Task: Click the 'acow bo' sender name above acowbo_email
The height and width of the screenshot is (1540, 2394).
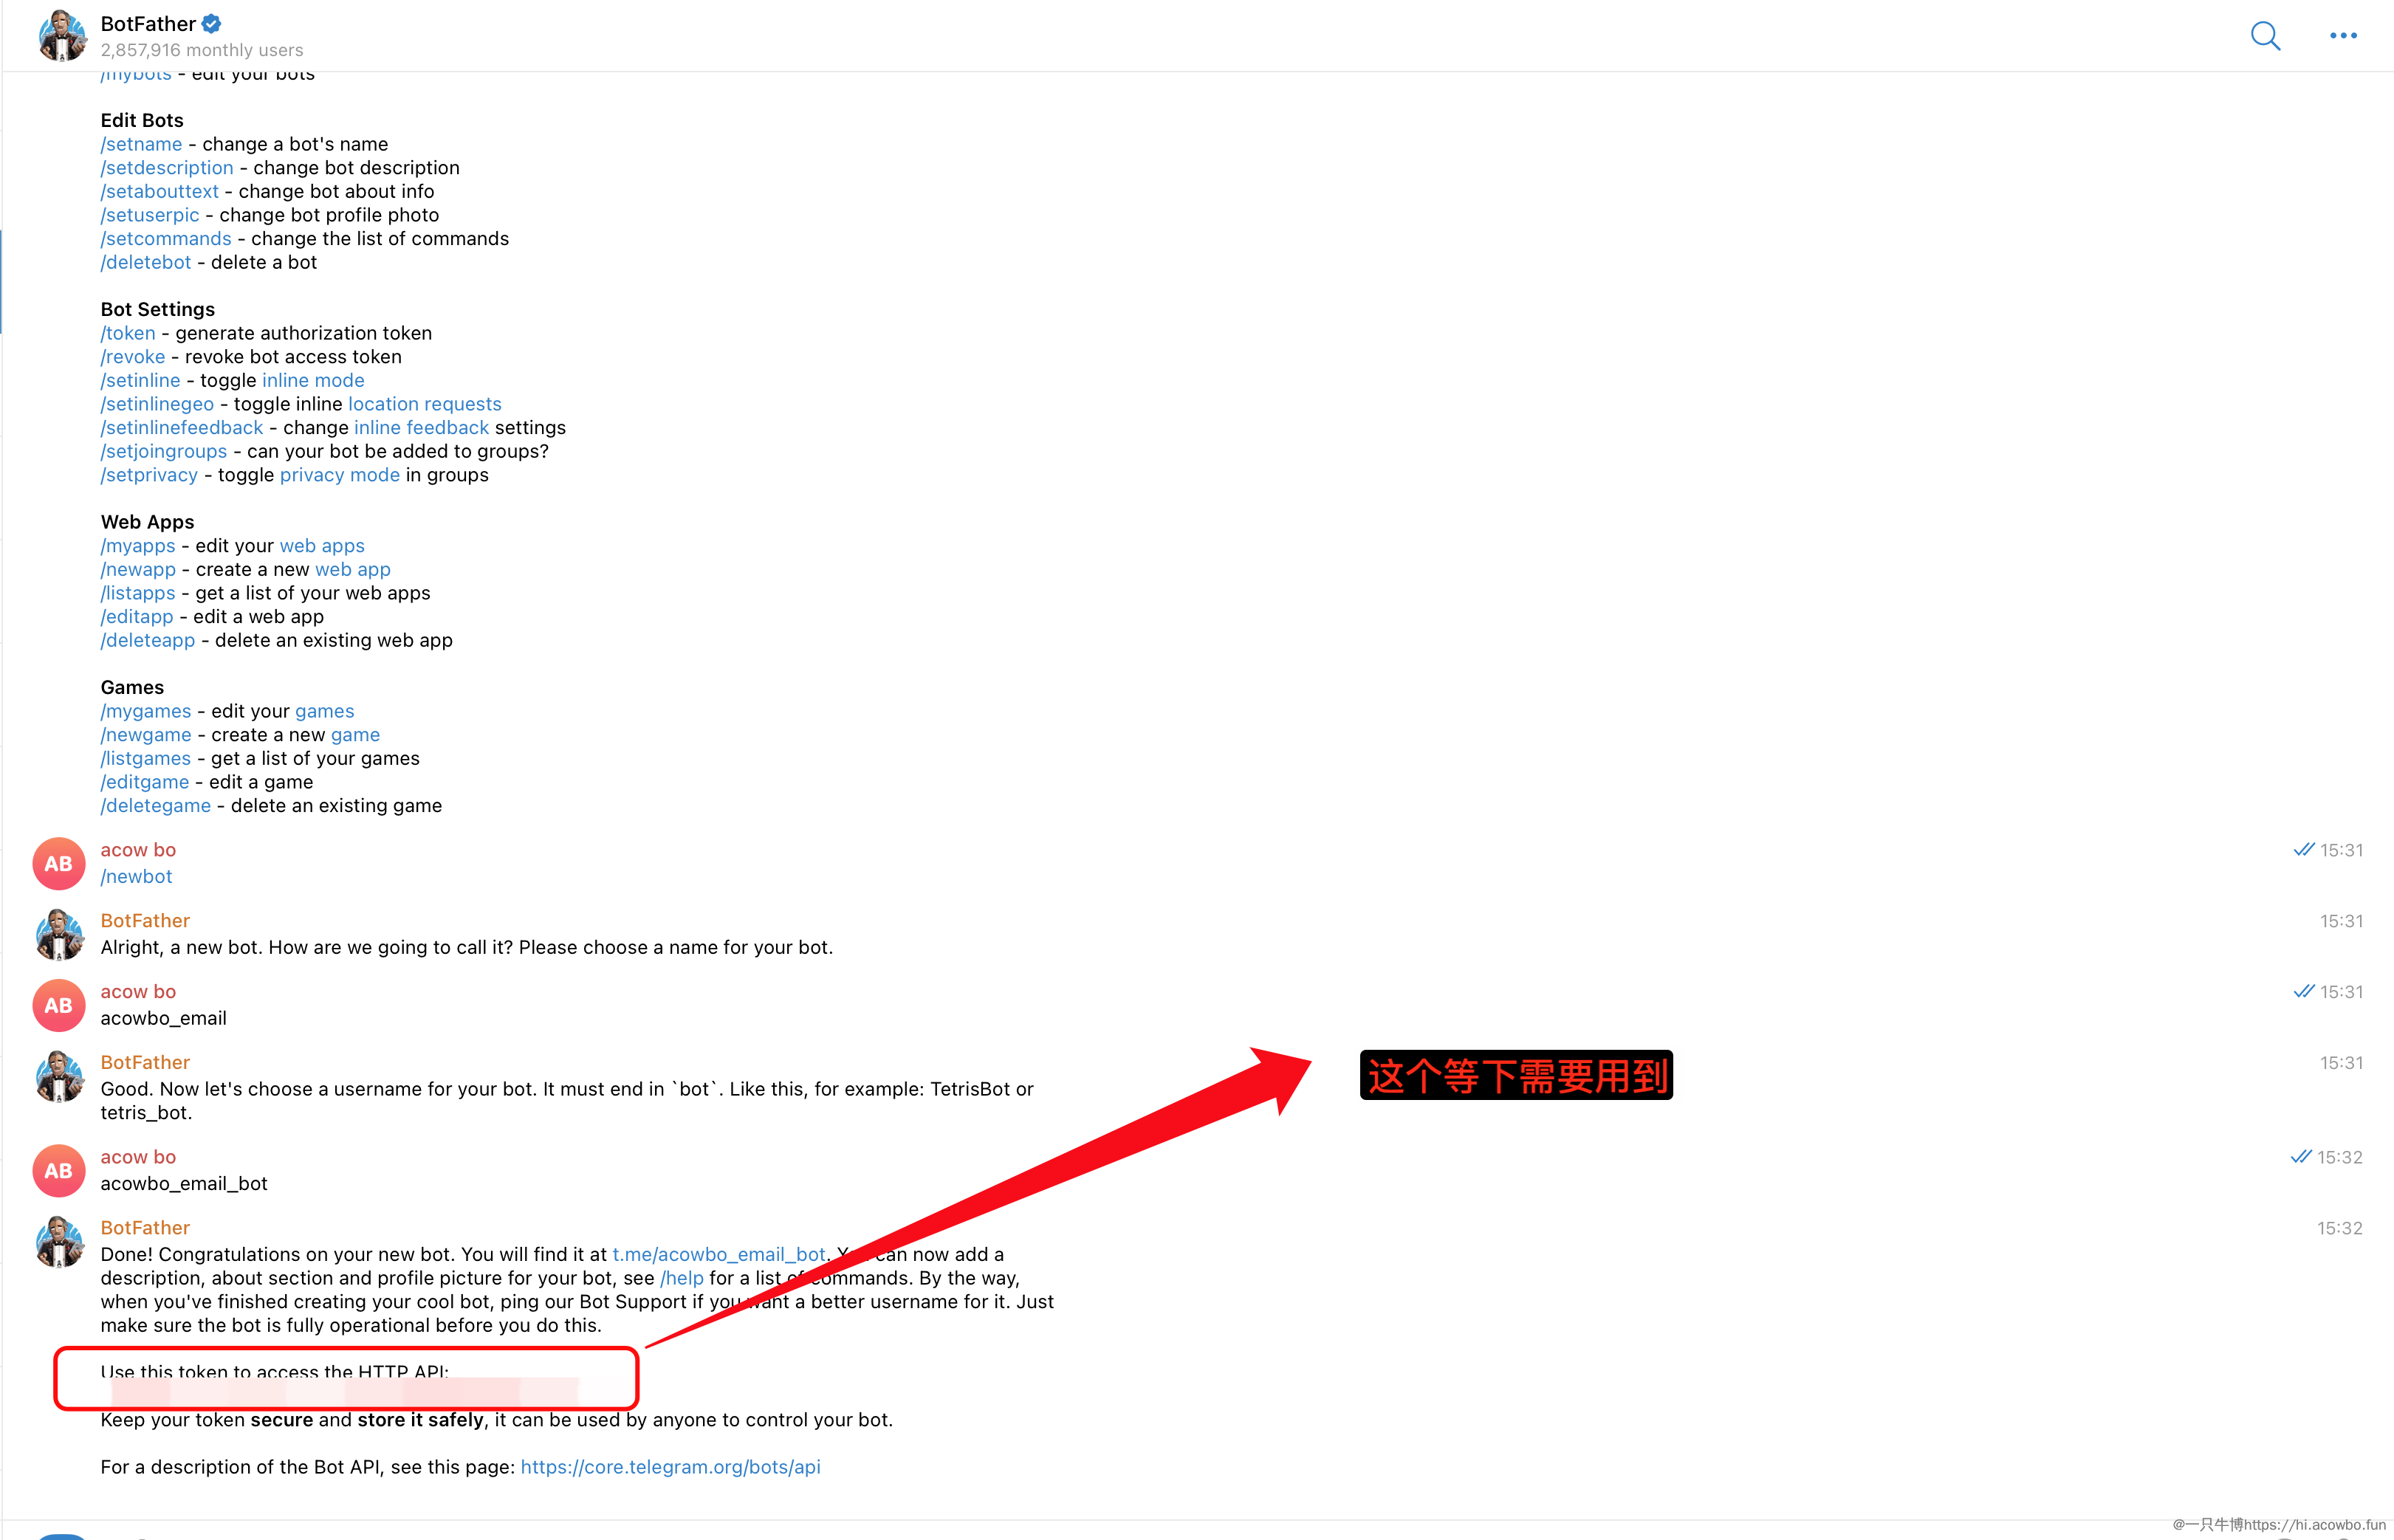Action: (x=138, y=991)
